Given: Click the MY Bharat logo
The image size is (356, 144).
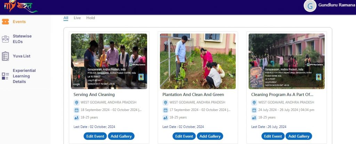Looking at the screenshot, I should (21, 7).
